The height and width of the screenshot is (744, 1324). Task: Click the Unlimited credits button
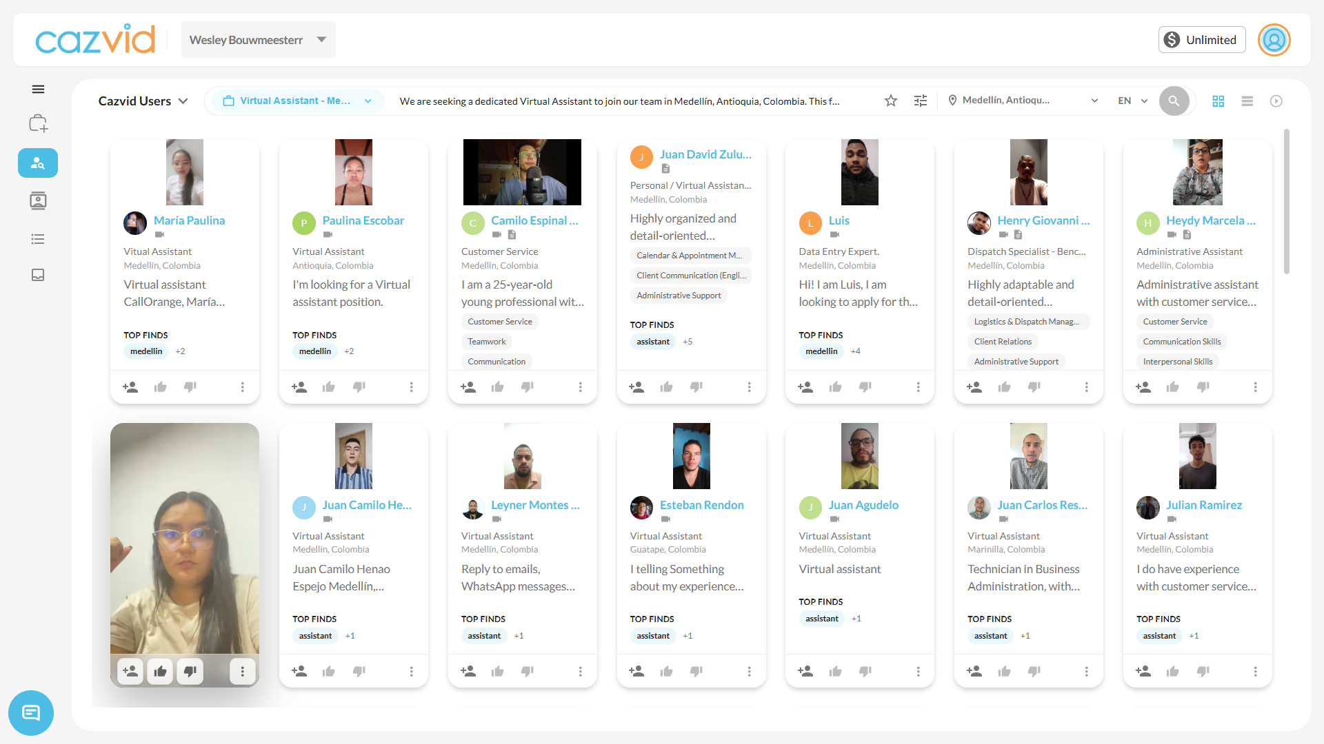(1202, 40)
